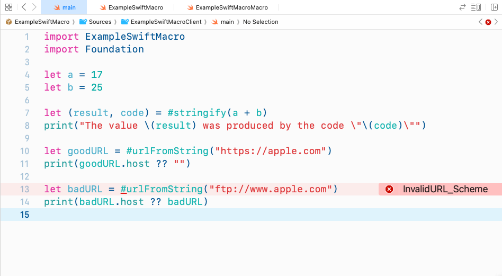
Task: Open ExampleSwiftMacroClient folder breadcrumb
Action: point(166,22)
